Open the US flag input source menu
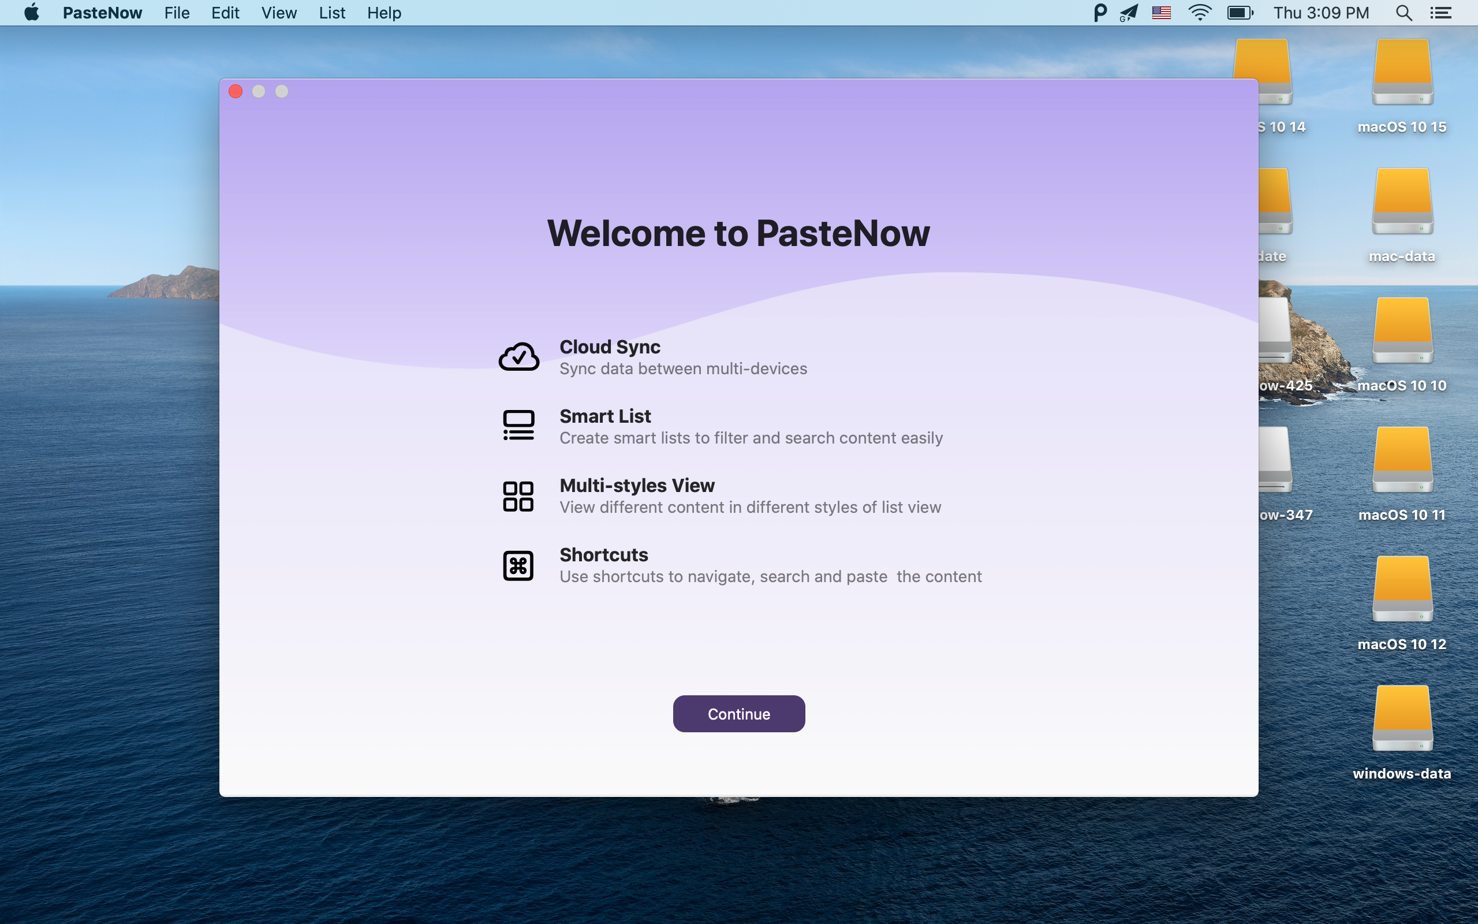This screenshot has width=1478, height=924. click(1161, 12)
